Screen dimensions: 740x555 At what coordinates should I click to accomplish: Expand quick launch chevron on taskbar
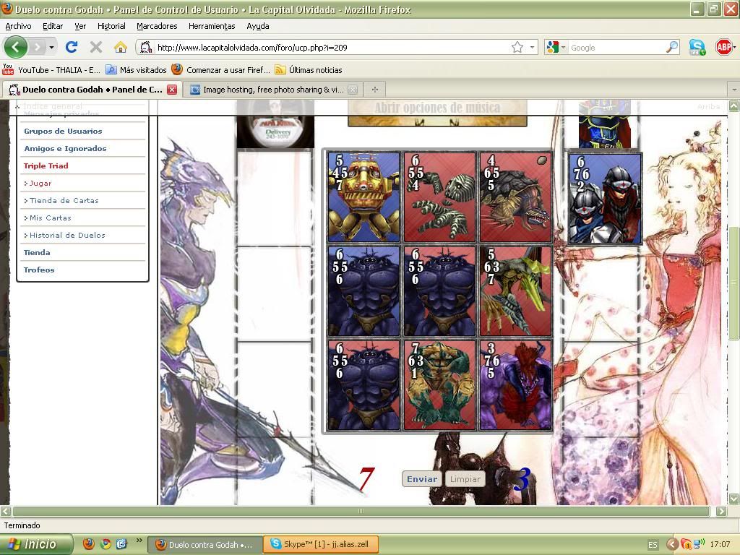pos(139,541)
